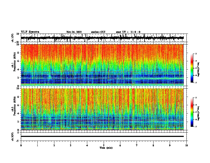The height and width of the screenshot is (163, 210).
Task: Click the "ch.3(V)" axis label
Action: click(13, 137)
